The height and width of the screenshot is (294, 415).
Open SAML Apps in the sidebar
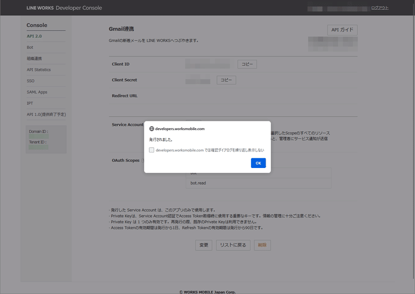click(x=37, y=92)
